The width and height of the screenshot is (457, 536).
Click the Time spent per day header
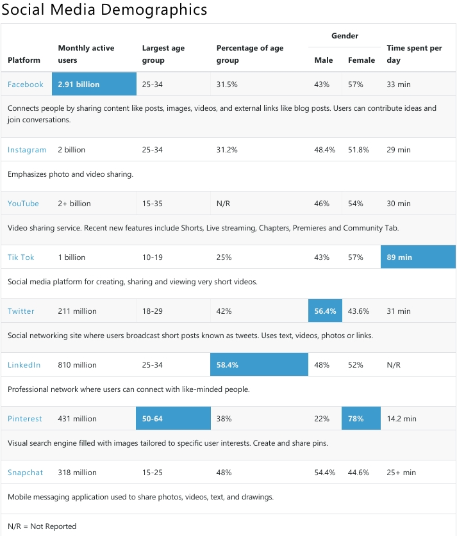coord(414,54)
